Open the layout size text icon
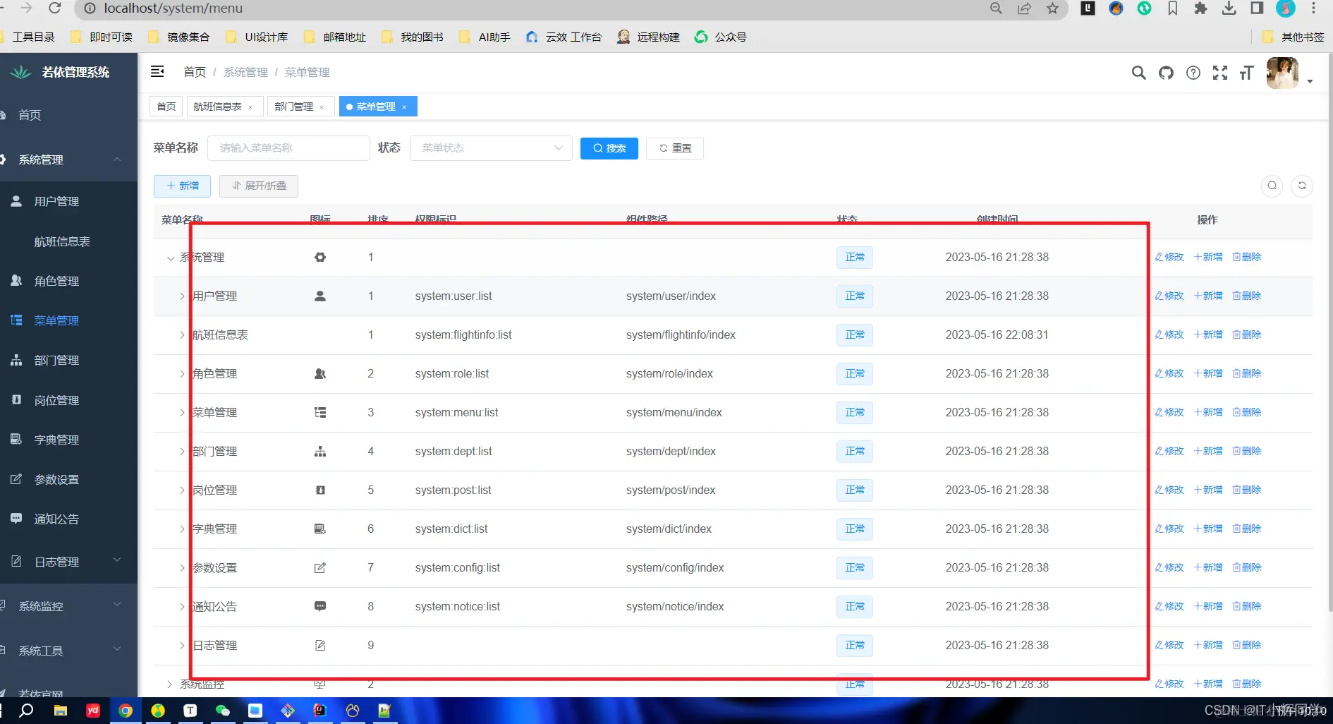 pyautogui.click(x=1247, y=73)
